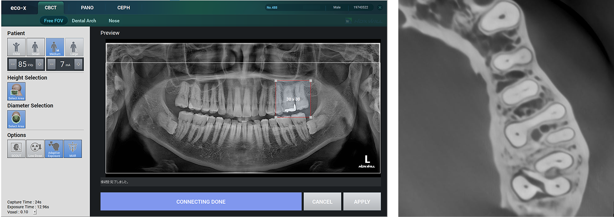Increase mA with the plus button
The height and width of the screenshot is (217, 614).
pyautogui.click(x=78, y=64)
